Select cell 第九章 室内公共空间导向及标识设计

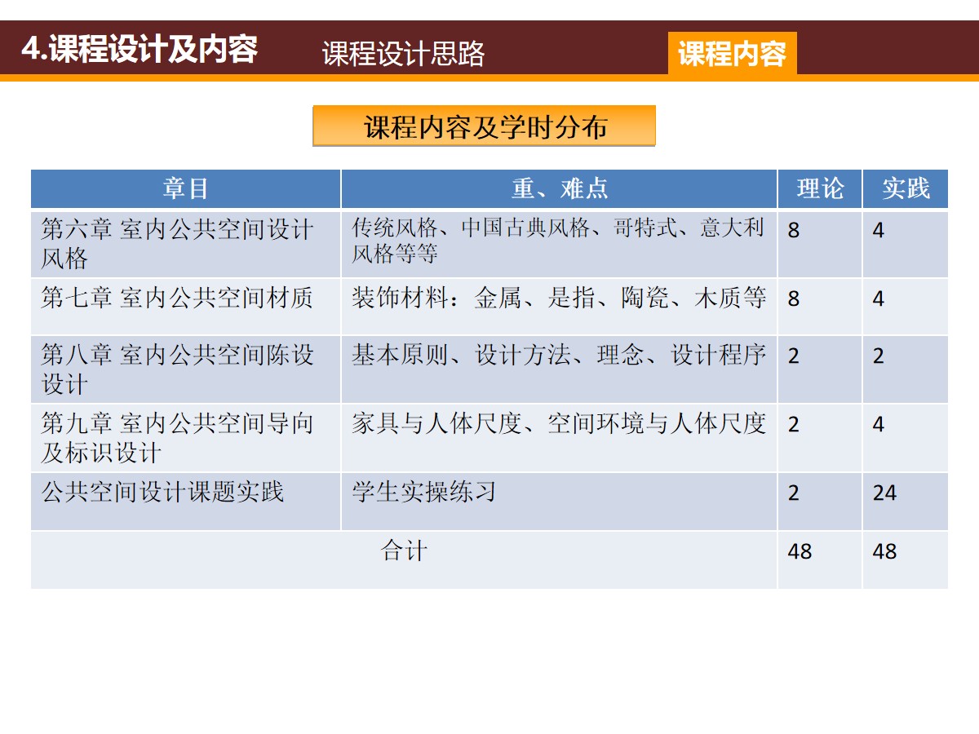point(186,438)
